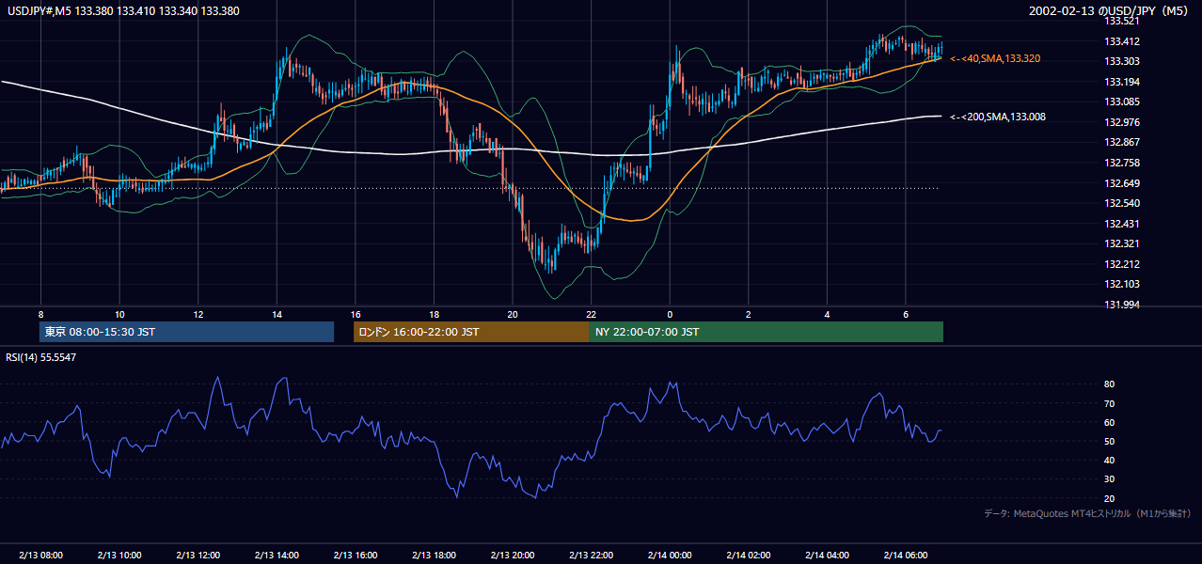Click the MetaQuotes MT4 data source note
Viewport: 1202px width, 564px height.
(x=1087, y=513)
